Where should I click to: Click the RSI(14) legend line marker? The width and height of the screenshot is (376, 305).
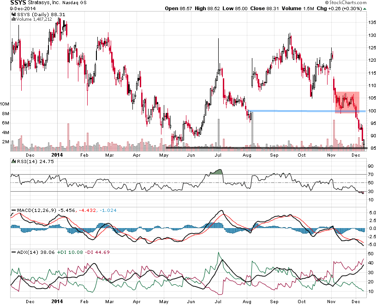(13, 161)
